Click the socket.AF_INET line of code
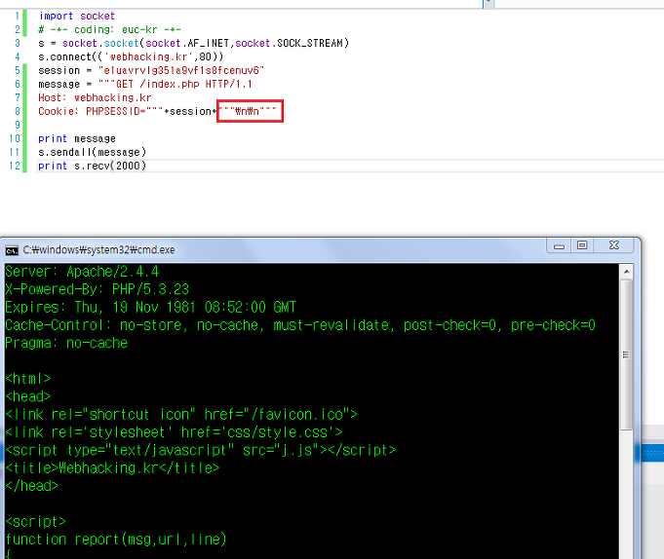 coord(193,43)
